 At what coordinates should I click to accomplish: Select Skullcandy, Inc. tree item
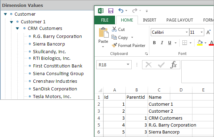tap(49, 51)
